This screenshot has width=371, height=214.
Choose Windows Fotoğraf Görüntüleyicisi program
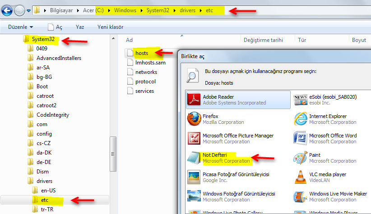click(231, 196)
